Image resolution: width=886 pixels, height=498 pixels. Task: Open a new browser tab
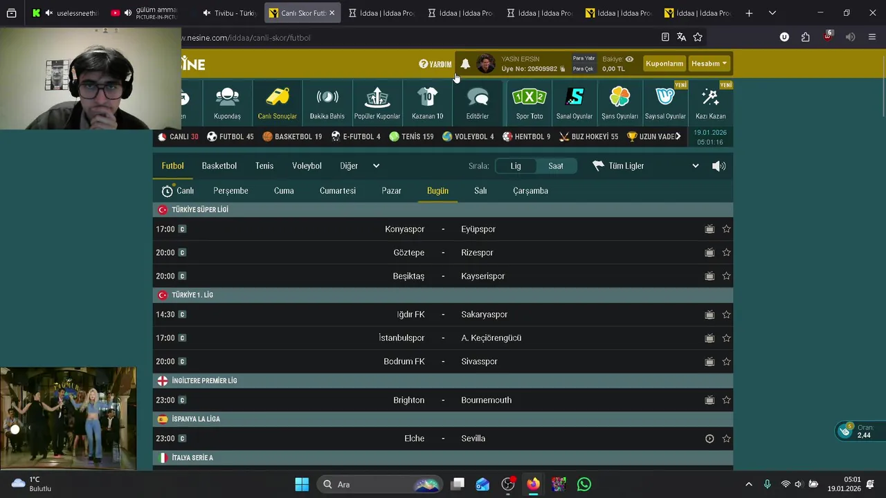click(749, 13)
